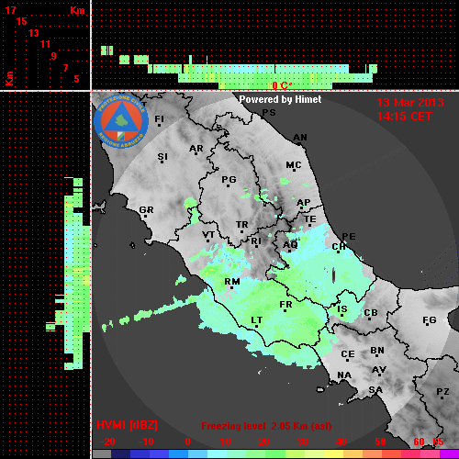The width and height of the screenshot is (459, 459).
Task: Click the NA city label
Action: point(344,375)
